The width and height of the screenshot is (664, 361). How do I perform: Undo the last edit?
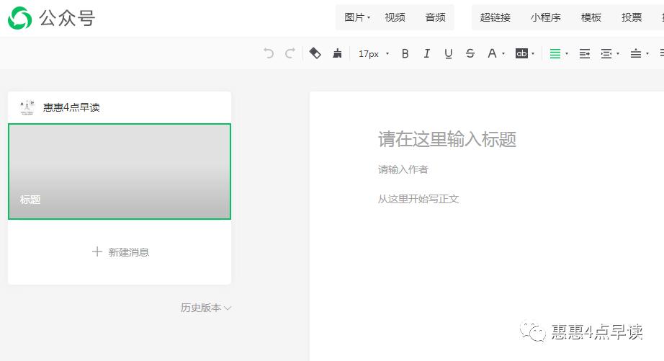269,53
